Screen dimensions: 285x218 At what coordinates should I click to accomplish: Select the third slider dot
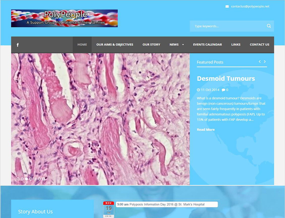[26, 179]
